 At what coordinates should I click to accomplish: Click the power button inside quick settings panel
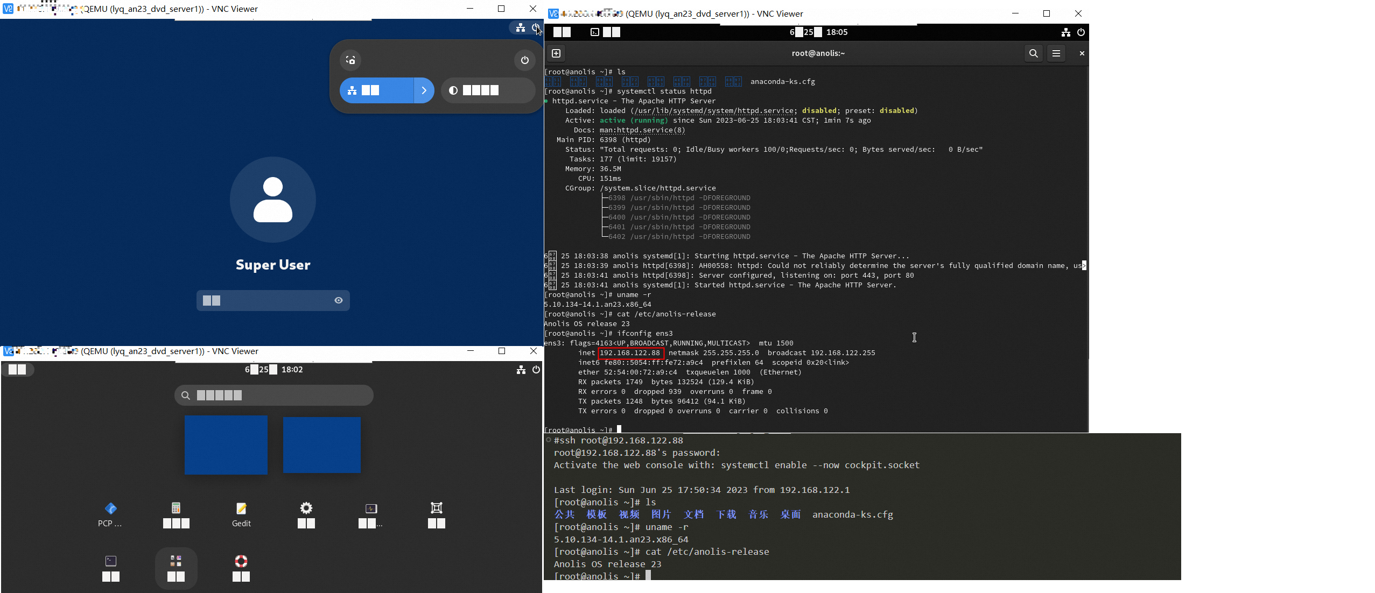(524, 60)
